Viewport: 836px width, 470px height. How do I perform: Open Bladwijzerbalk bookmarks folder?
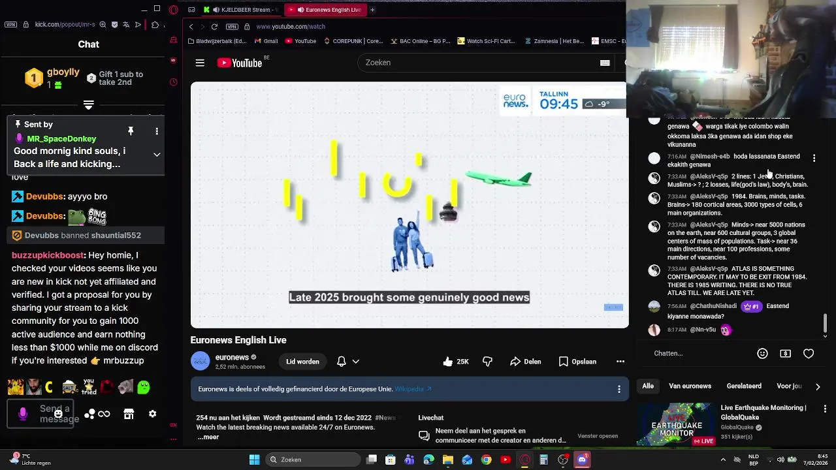pyautogui.click(x=217, y=41)
